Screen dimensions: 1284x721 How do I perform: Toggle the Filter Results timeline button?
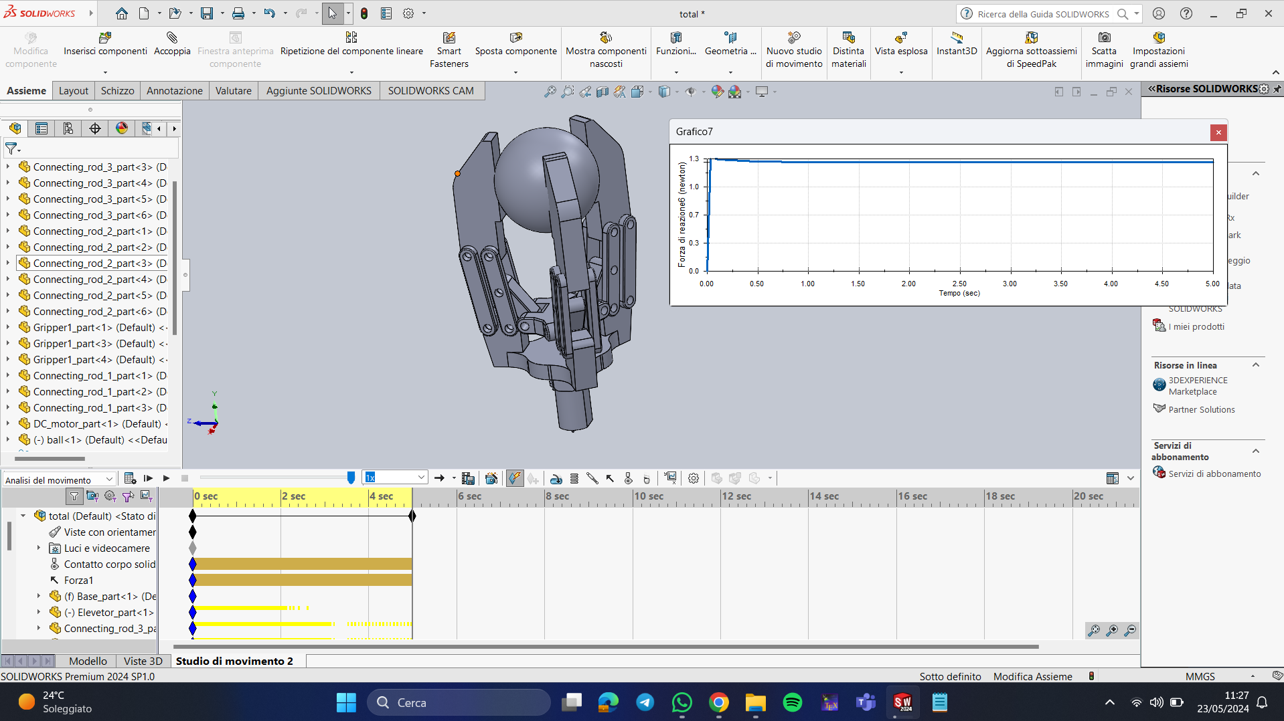pyautogui.click(x=147, y=496)
